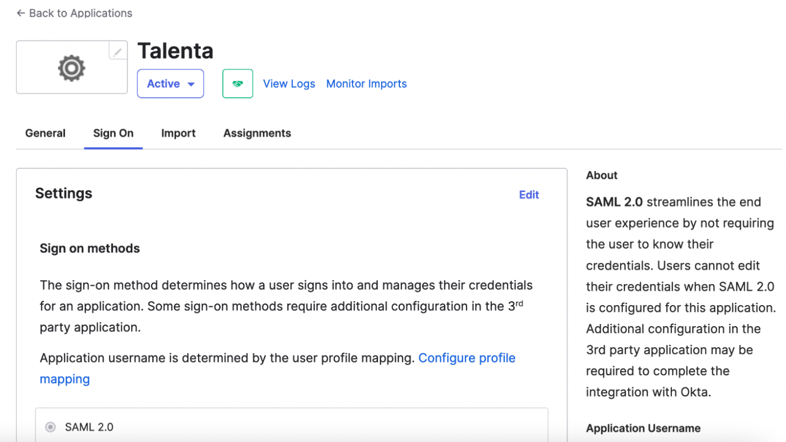
Task: Switch to the General tab
Action: coord(45,133)
